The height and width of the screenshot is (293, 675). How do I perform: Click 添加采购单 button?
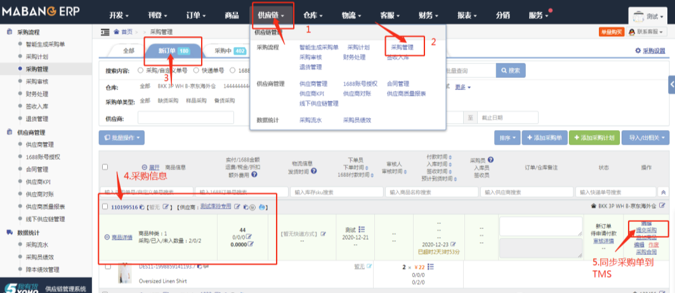(544, 138)
